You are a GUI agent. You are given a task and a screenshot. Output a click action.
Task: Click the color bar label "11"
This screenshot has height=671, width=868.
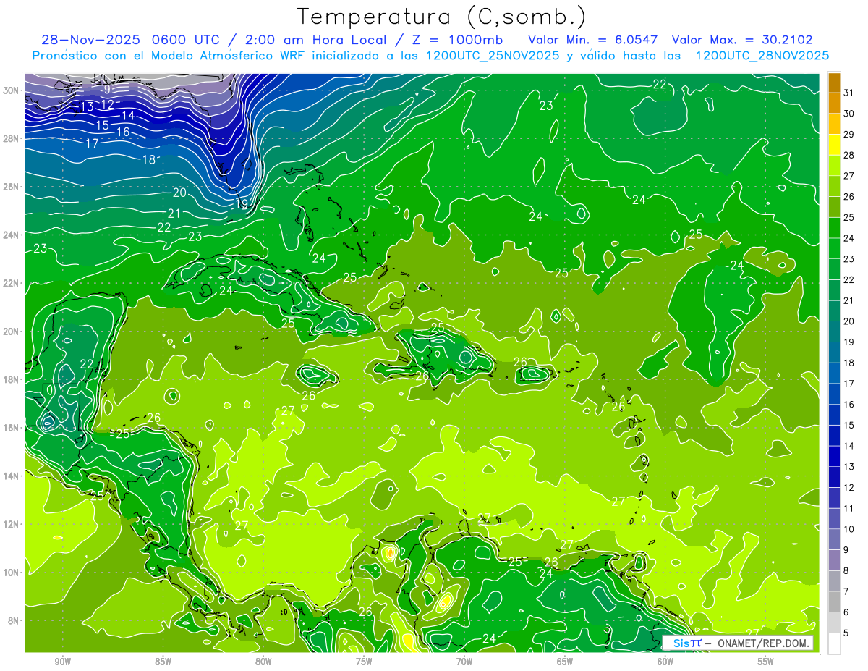(849, 508)
